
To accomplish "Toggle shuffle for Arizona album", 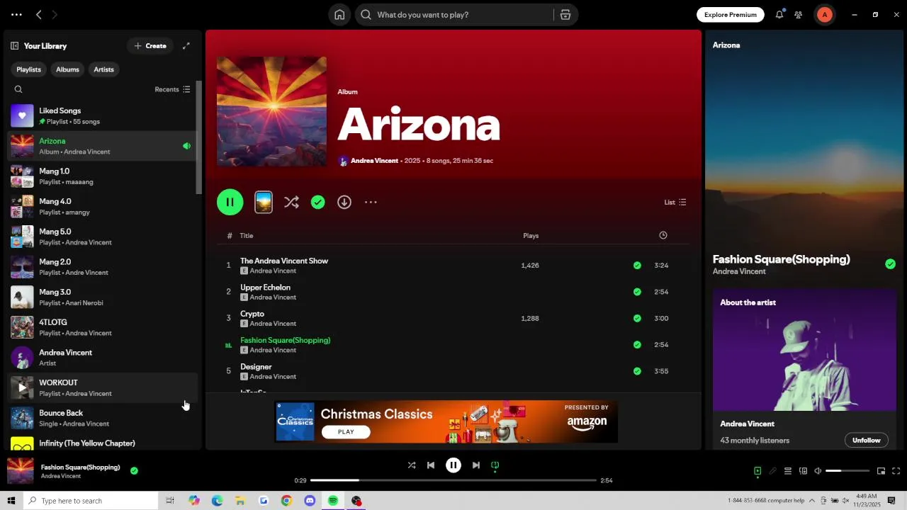I will click(x=291, y=203).
